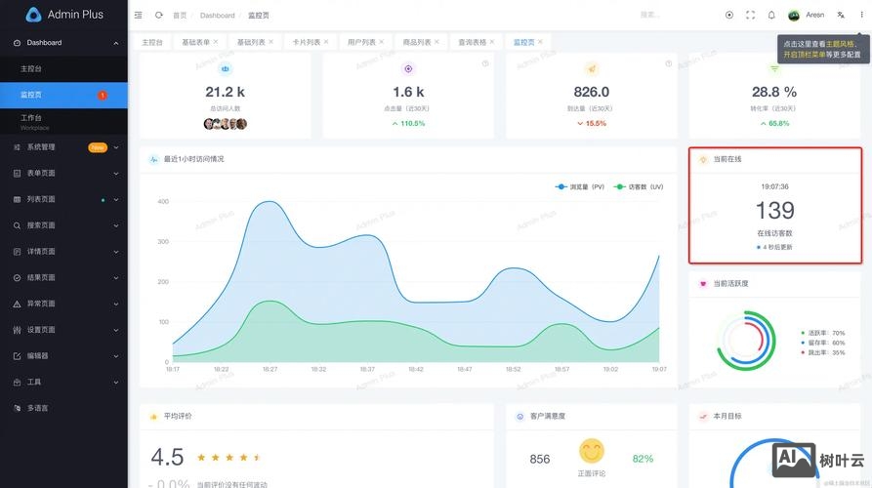Image resolution: width=872 pixels, height=488 pixels.
Task: Expand the 结果页面 menu chevron
Action: pyautogui.click(x=115, y=278)
